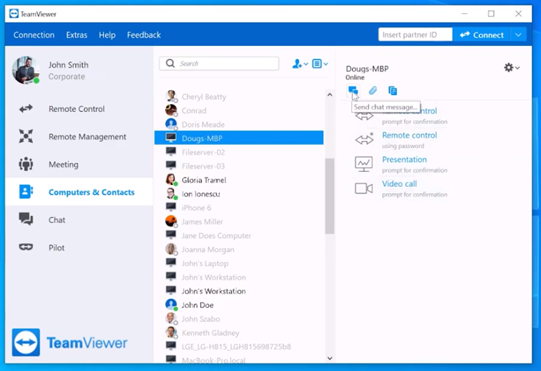Select contact Gloria Tramel

[x=239, y=180]
